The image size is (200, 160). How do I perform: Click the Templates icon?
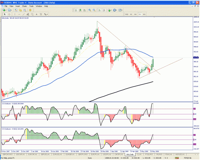[120, 10]
